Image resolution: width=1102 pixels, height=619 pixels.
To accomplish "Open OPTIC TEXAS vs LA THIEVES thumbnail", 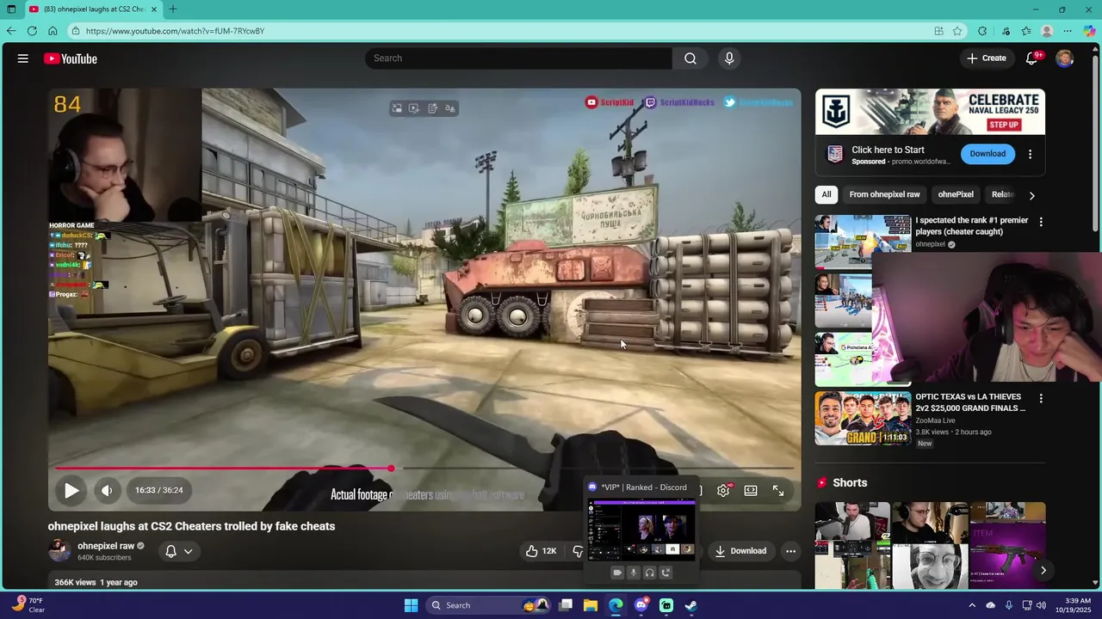I will [863, 419].
